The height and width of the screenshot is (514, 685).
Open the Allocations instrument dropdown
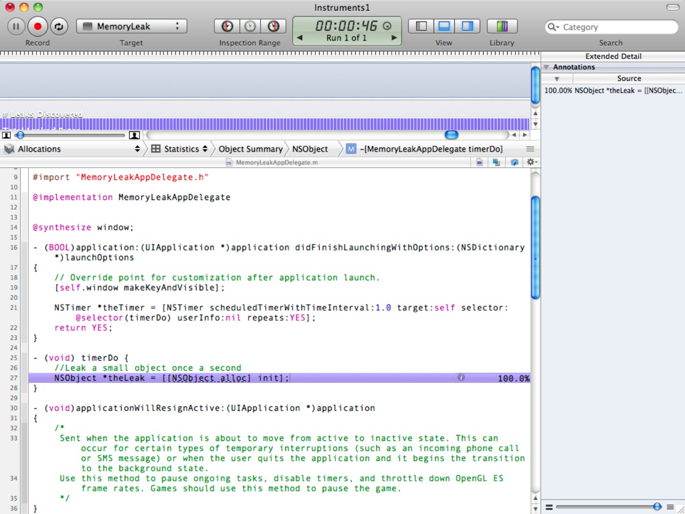pos(72,149)
